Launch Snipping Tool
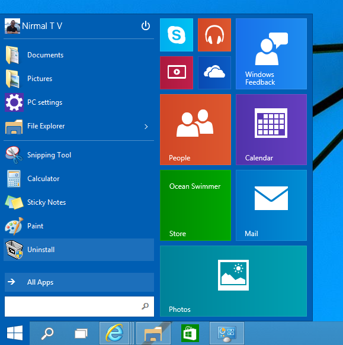Image resolution: width=343 pixels, height=345 pixels. [x=79, y=155]
